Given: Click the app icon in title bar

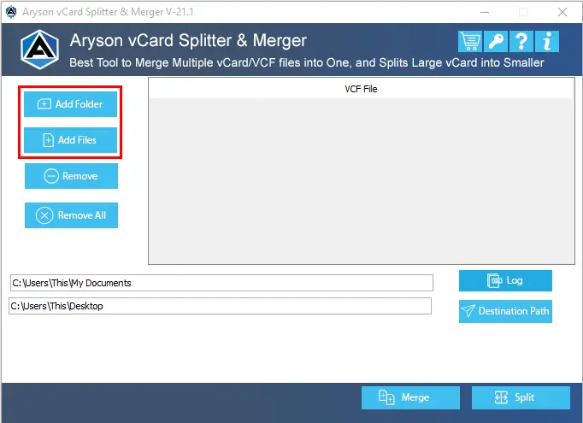Looking at the screenshot, I should coord(11,12).
